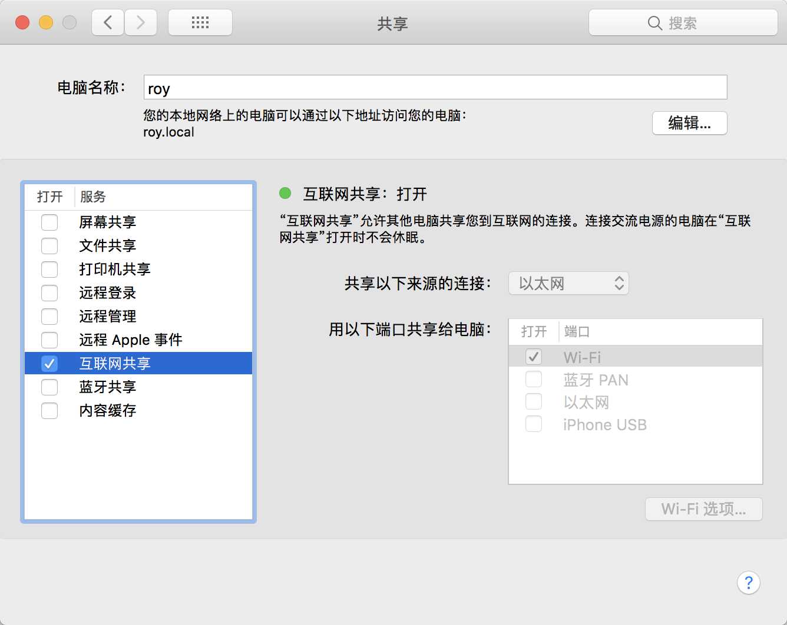787x625 pixels.
Task: Select the 文件共享 service row
Action: point(138,246)
